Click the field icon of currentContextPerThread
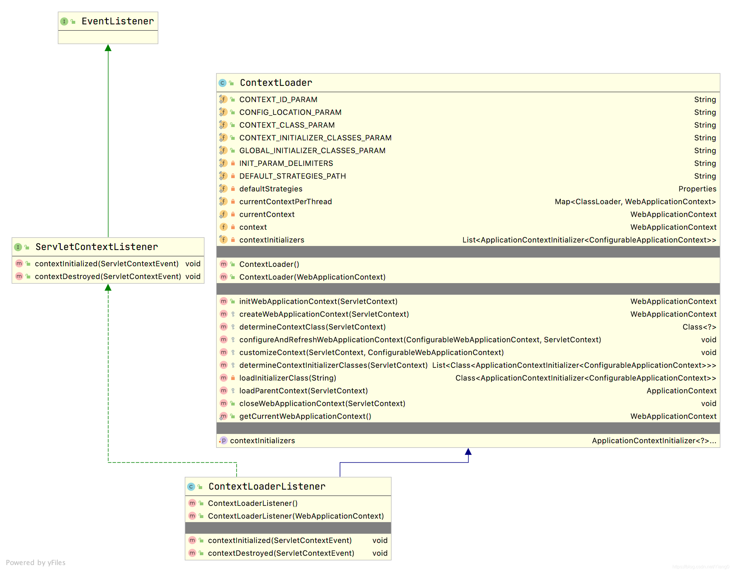 (223, 201)
